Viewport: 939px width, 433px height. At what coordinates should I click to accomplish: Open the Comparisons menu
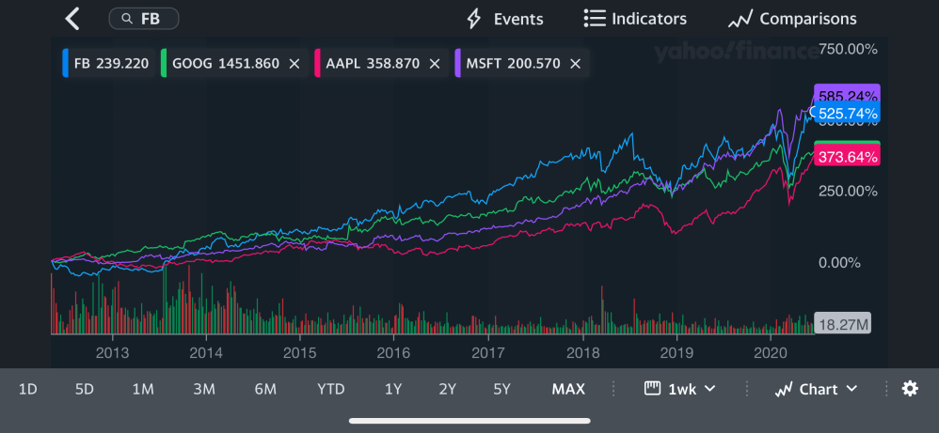792,19
